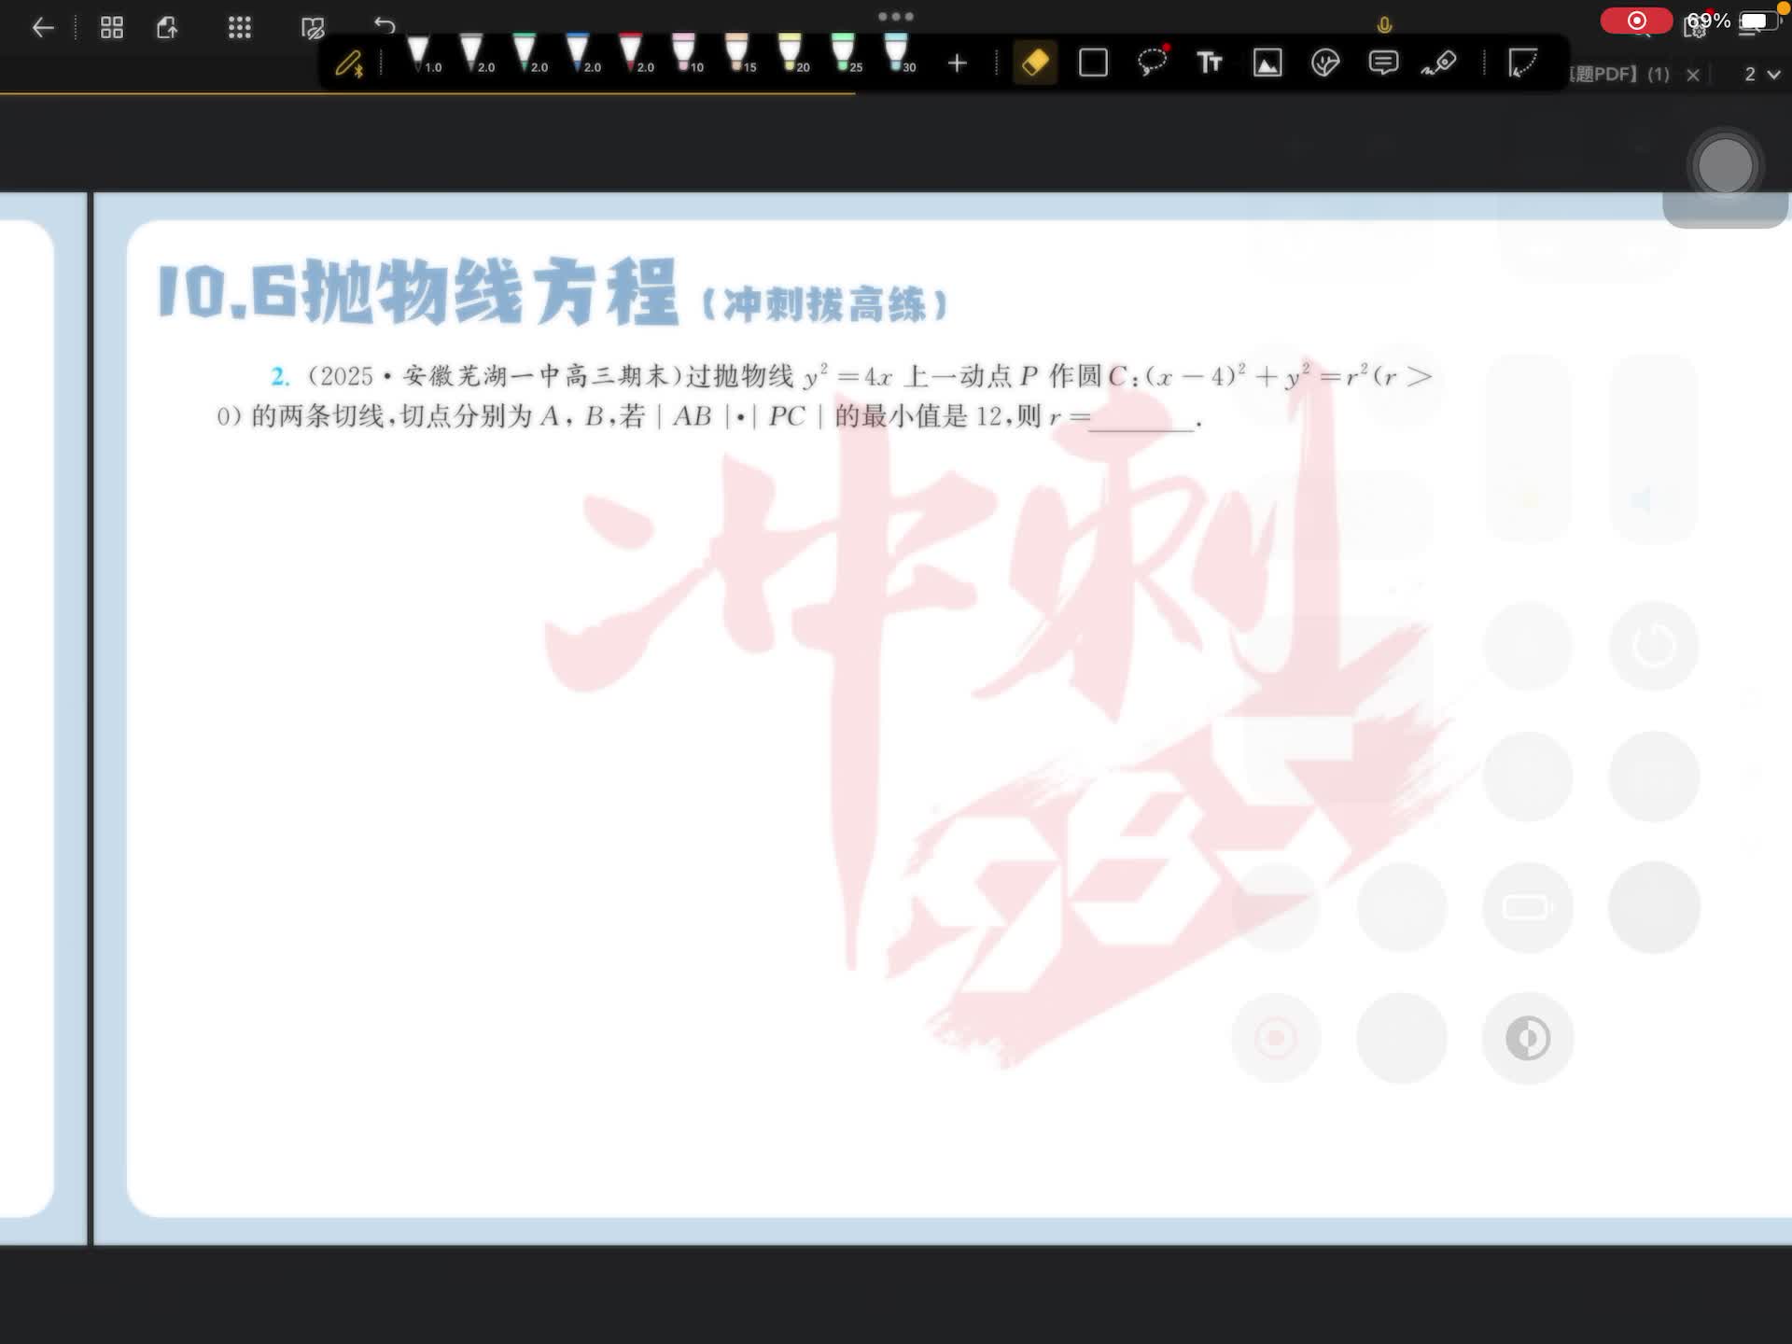Close the PDF (1) tab
This screenshot has height=1344, width=1792.
pos(1693,75)
